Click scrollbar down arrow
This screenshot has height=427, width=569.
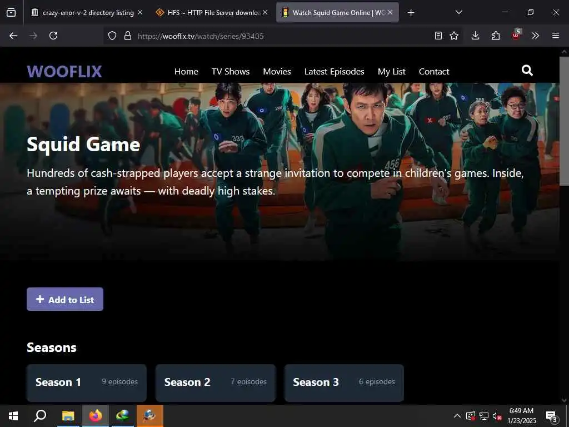click(x=564, y=400)
